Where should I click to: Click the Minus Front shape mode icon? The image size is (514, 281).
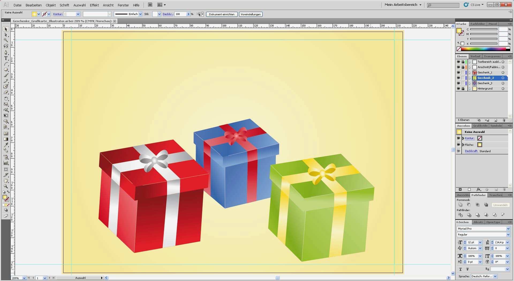(469, 205)
